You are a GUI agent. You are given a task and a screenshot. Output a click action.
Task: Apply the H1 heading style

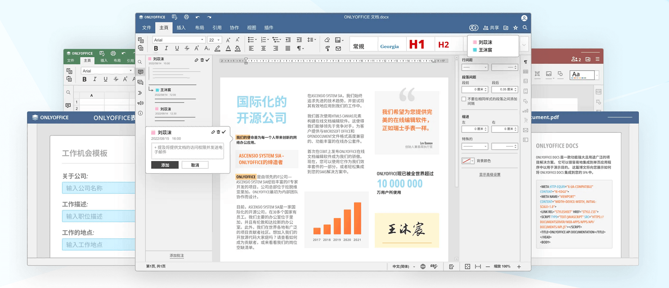(417, 45)
